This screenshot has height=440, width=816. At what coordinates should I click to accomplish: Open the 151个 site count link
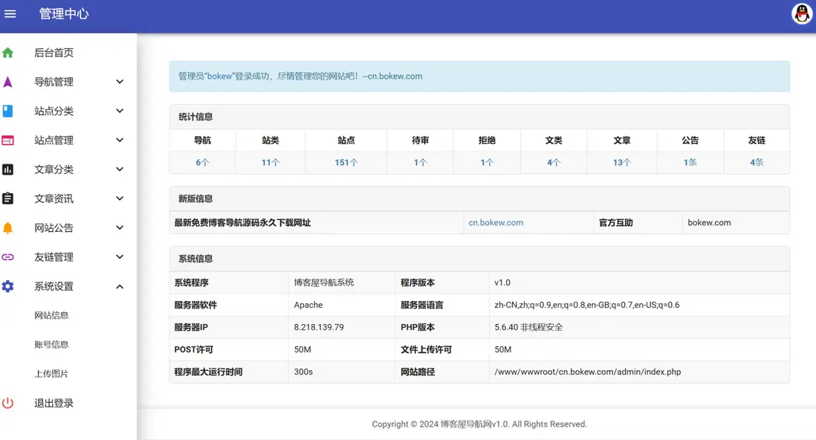tap(346, 161)
